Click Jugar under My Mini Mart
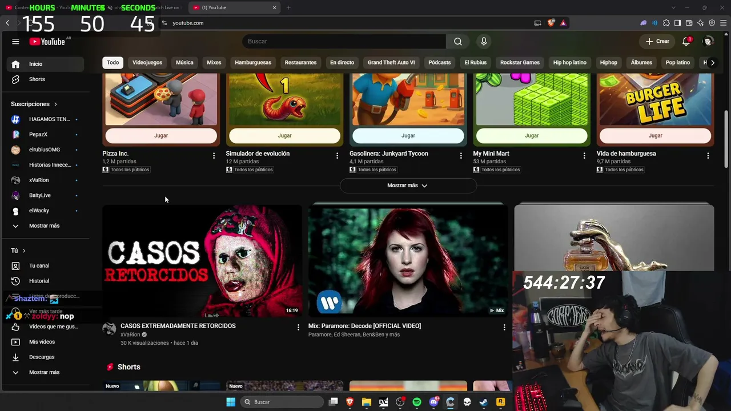 click(532, 135)
